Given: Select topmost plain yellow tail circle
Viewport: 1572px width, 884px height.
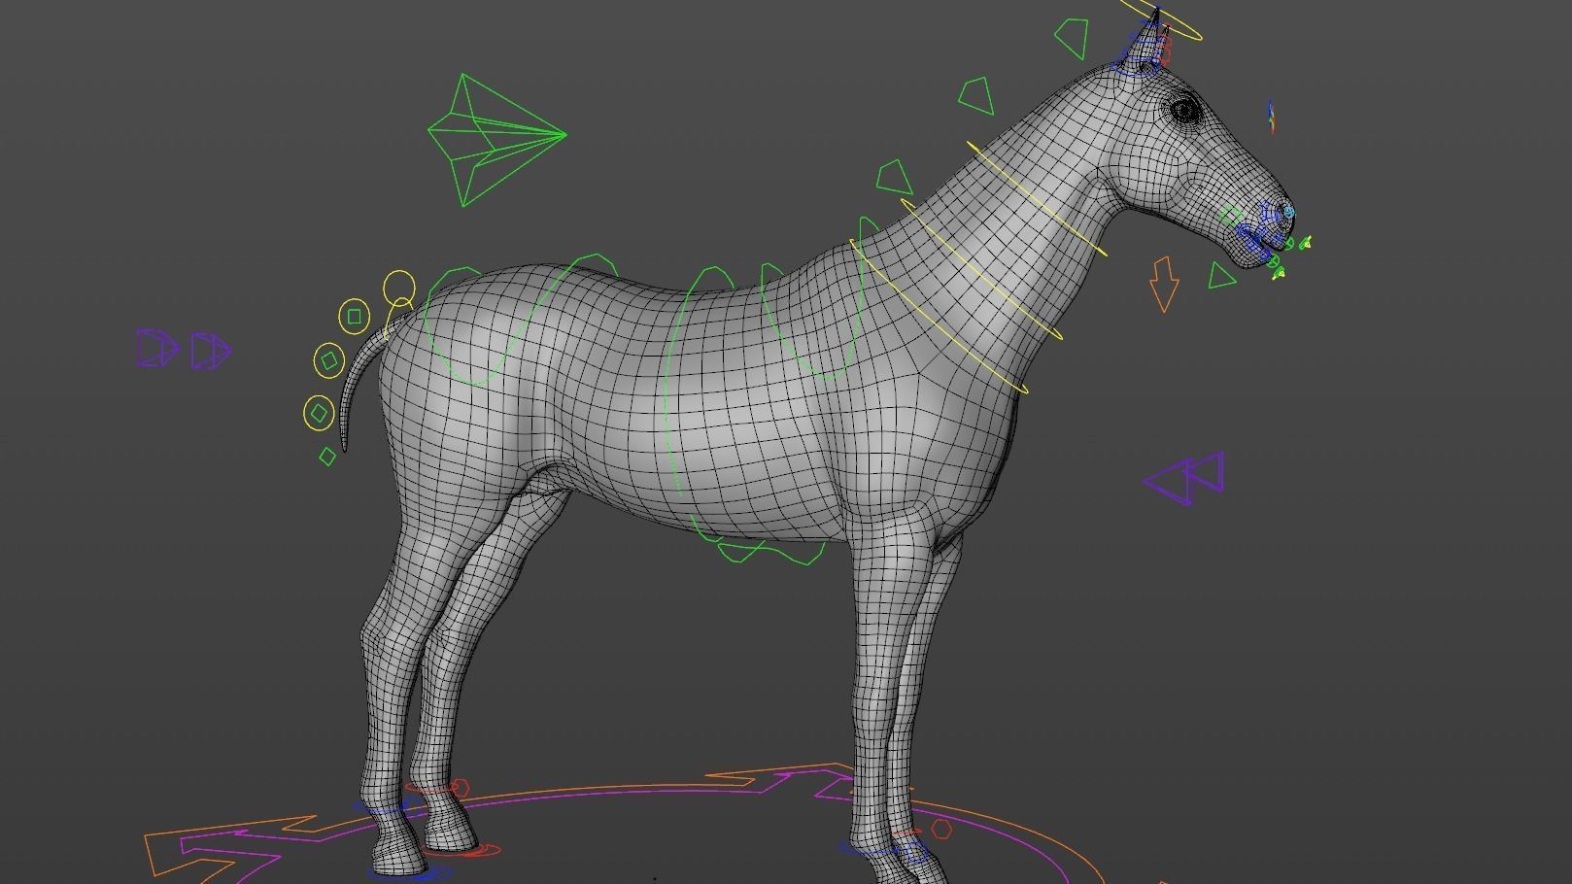Looking at the screenshot, I should tap(399, 289).
